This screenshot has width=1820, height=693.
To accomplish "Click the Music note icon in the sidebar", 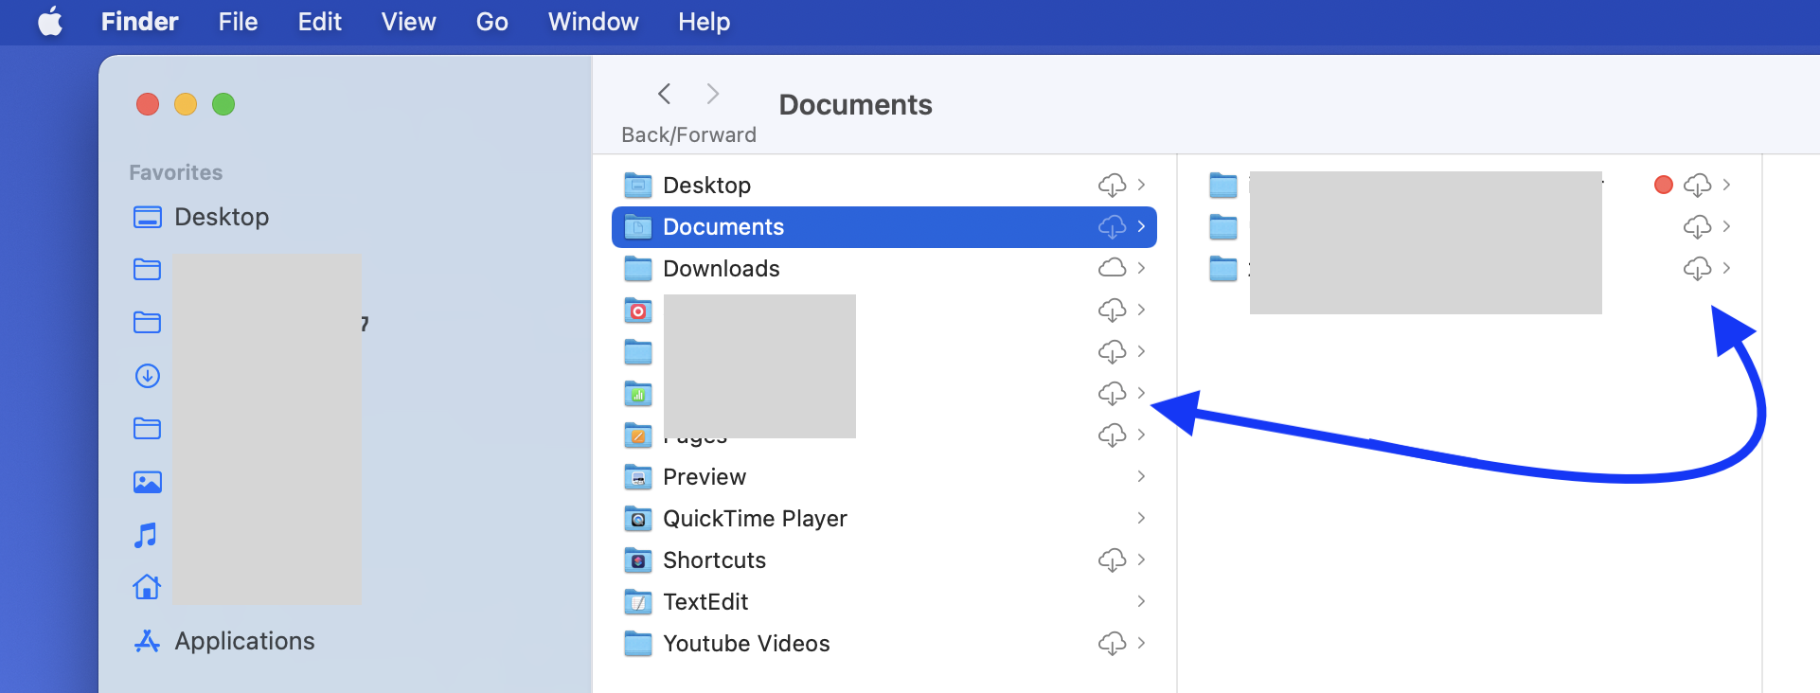I will pos(146,535).
